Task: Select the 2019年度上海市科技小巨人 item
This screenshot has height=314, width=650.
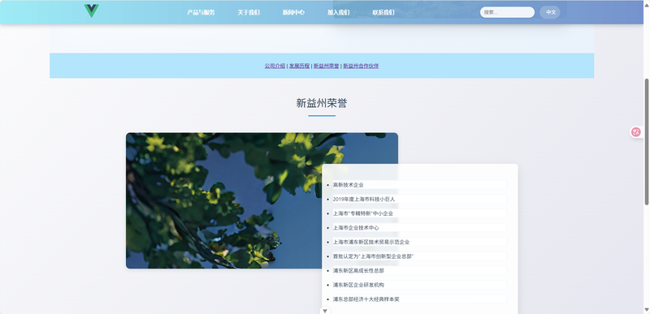Action: click(x=419, y=199)
